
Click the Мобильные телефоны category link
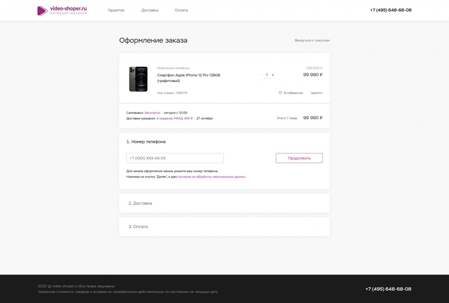(x=173, y=68)
